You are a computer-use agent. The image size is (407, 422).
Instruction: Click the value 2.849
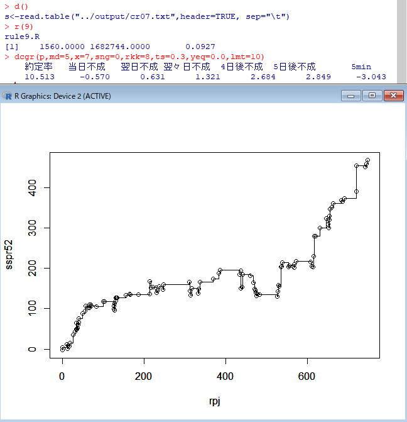tap(318, 77)
